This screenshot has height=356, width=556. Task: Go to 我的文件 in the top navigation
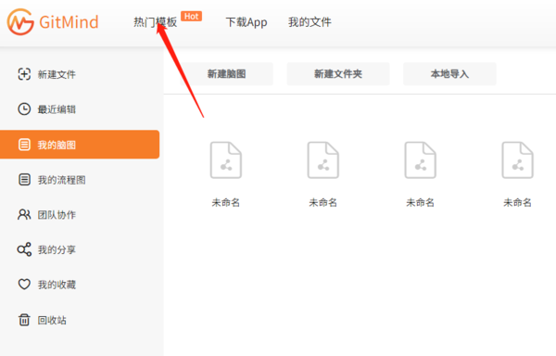[x=310, y=22]
